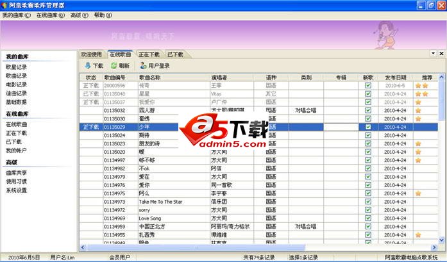This screenshot has height=262, width=447.
Task: Switch to the 已下载 tab
Action: [x=175, y=54]
